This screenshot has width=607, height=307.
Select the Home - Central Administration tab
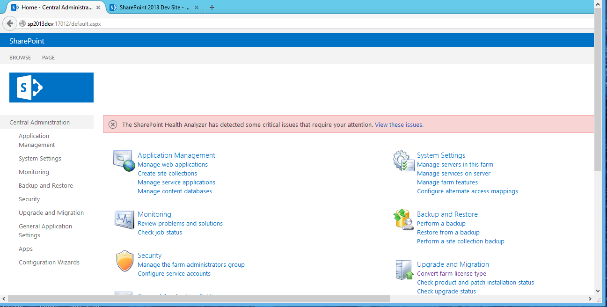click(x=56, y=7)
